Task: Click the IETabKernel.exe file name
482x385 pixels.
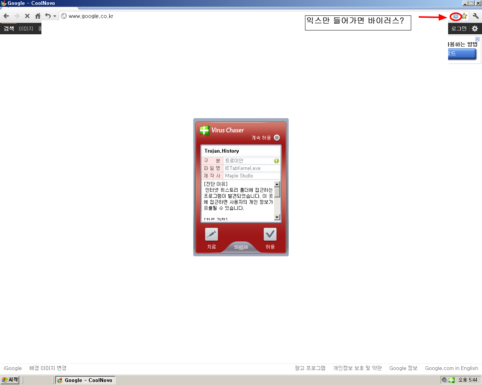Action: point(243,168)
